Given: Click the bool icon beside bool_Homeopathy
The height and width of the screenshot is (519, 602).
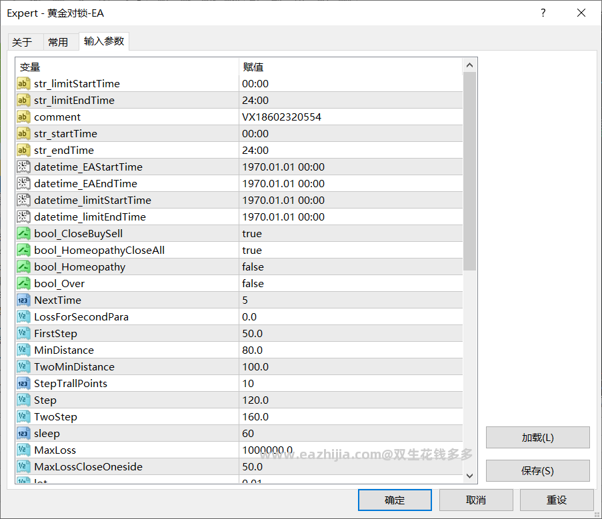Looking at the screenshot, I should coord(23,267).
